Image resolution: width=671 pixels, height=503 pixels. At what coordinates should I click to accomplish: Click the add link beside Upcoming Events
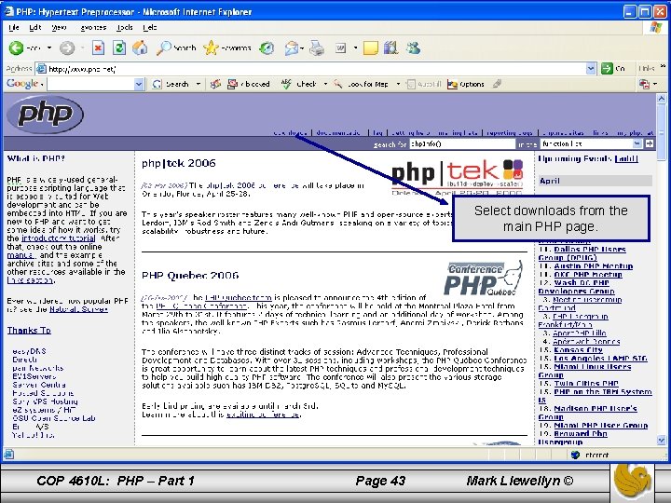point(626,158)
